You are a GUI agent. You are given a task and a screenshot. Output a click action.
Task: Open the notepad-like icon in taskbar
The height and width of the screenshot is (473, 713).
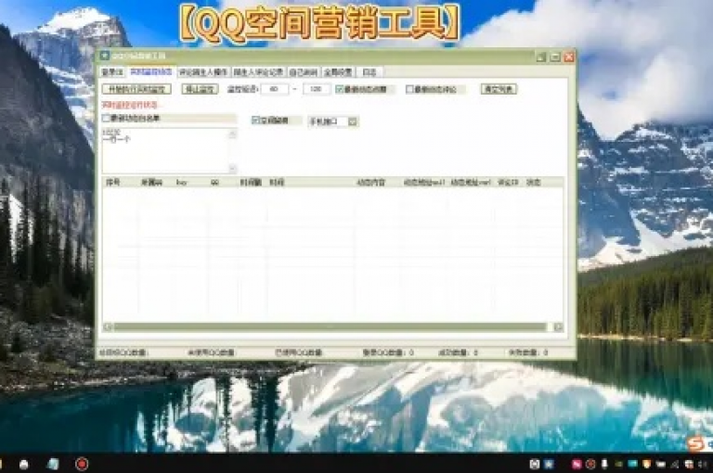point(53,464)
